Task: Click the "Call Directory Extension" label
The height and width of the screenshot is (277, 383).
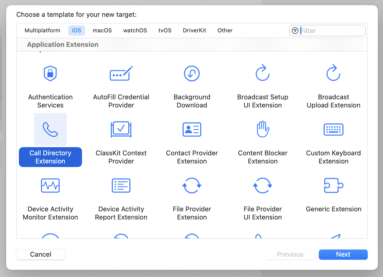Action: point(50,157)
